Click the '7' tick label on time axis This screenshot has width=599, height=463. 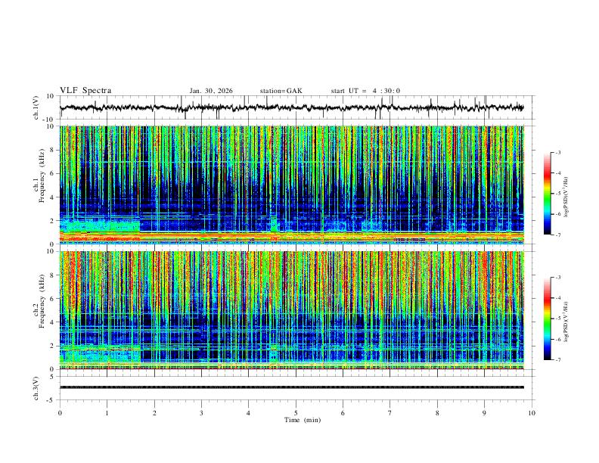tap(390, 413)
